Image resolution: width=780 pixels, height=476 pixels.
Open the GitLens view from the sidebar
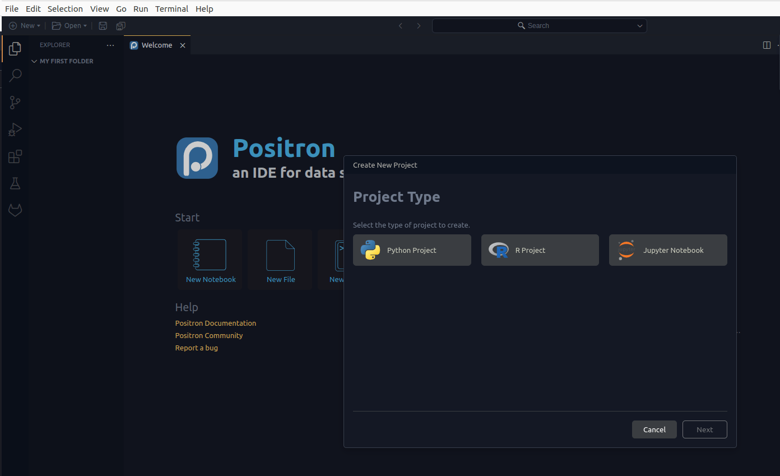(x=15, y=210)
